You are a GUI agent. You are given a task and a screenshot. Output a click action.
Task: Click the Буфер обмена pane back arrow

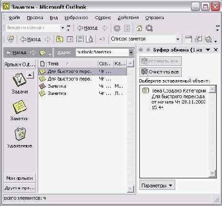pos(141,50)
